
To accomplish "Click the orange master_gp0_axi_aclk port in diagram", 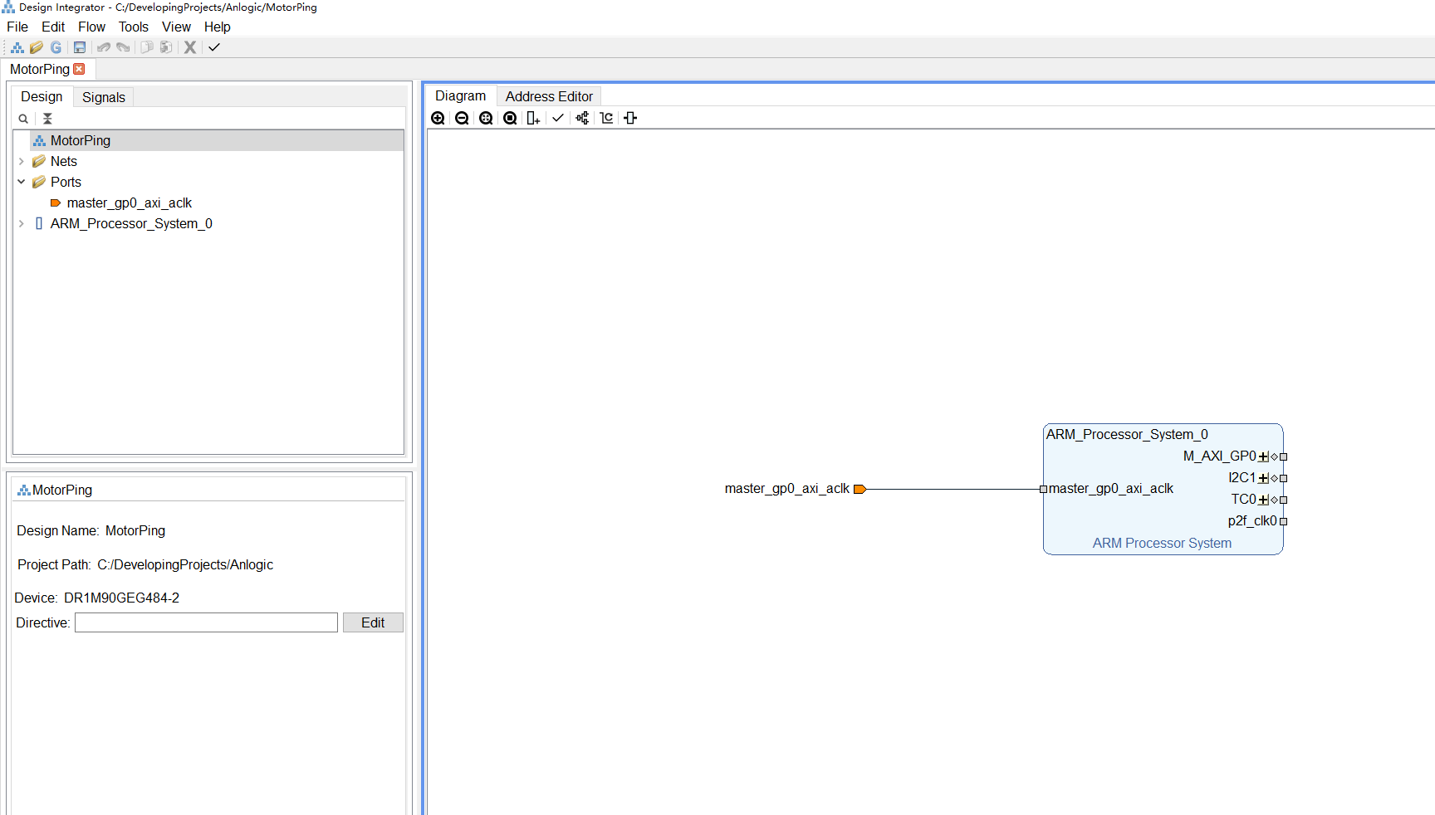I will click(860, 489).
